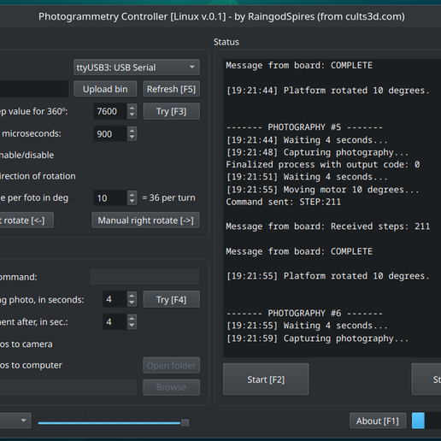441x441 pixels.
Task: Click 'Command sent: STEP:211' log line
Action: click(x=284, y=202)
